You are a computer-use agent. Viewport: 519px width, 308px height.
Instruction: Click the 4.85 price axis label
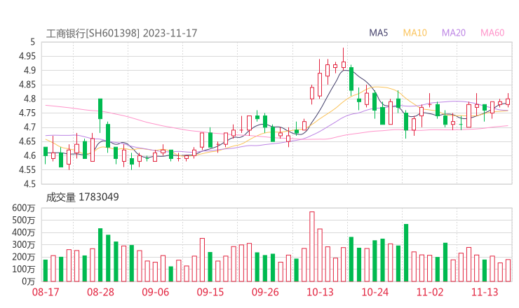coord(27,85)
